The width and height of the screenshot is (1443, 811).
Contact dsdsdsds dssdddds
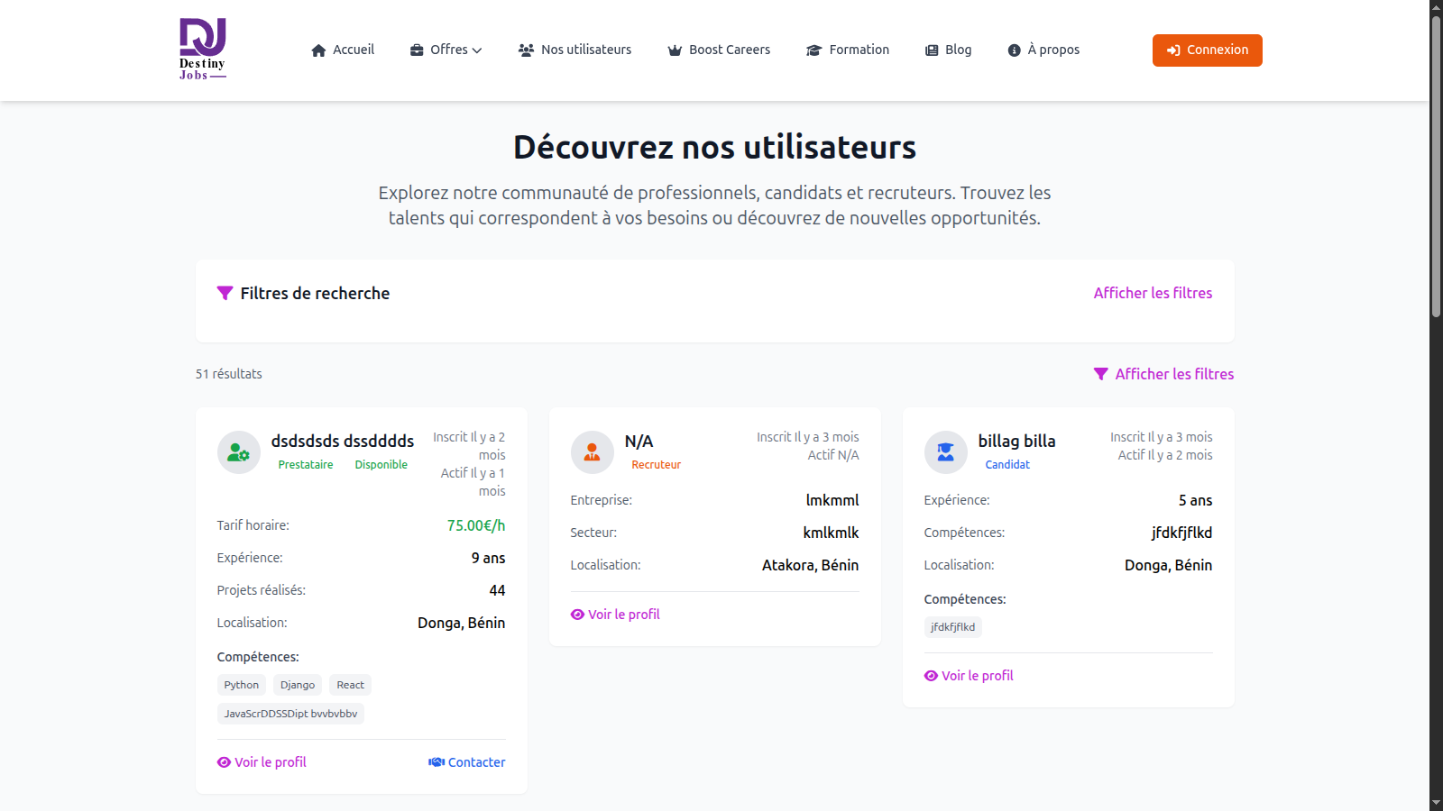pyautogui.click(x=467, y=762)
